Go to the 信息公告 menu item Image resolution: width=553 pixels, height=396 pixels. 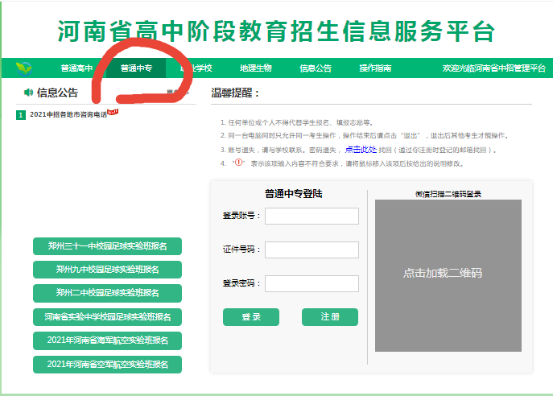316,68
